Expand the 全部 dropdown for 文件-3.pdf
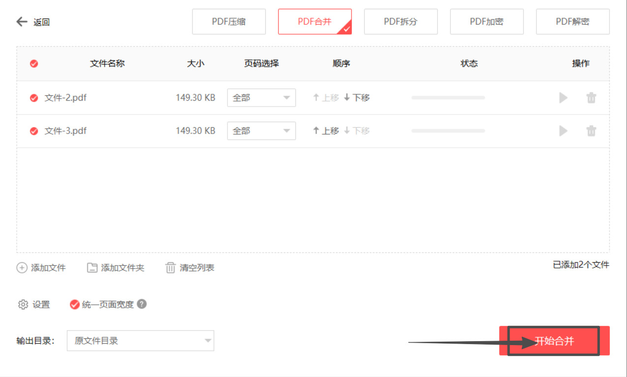The width and height of the screenshot is (627, 377). tap(261, 131)
